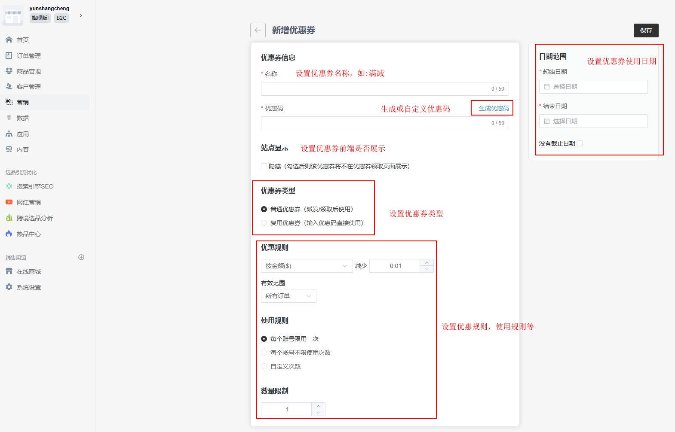Click the 系统设置 gear icon

[x=9, y=287]
